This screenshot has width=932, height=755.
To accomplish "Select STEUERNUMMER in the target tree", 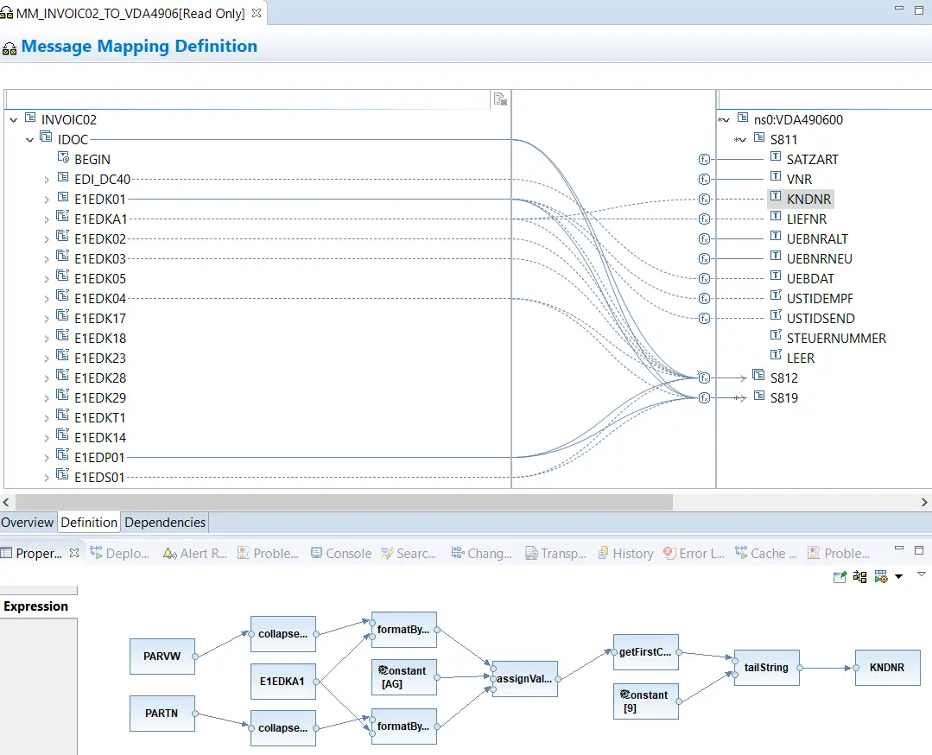I will click(x=836, y=339).
